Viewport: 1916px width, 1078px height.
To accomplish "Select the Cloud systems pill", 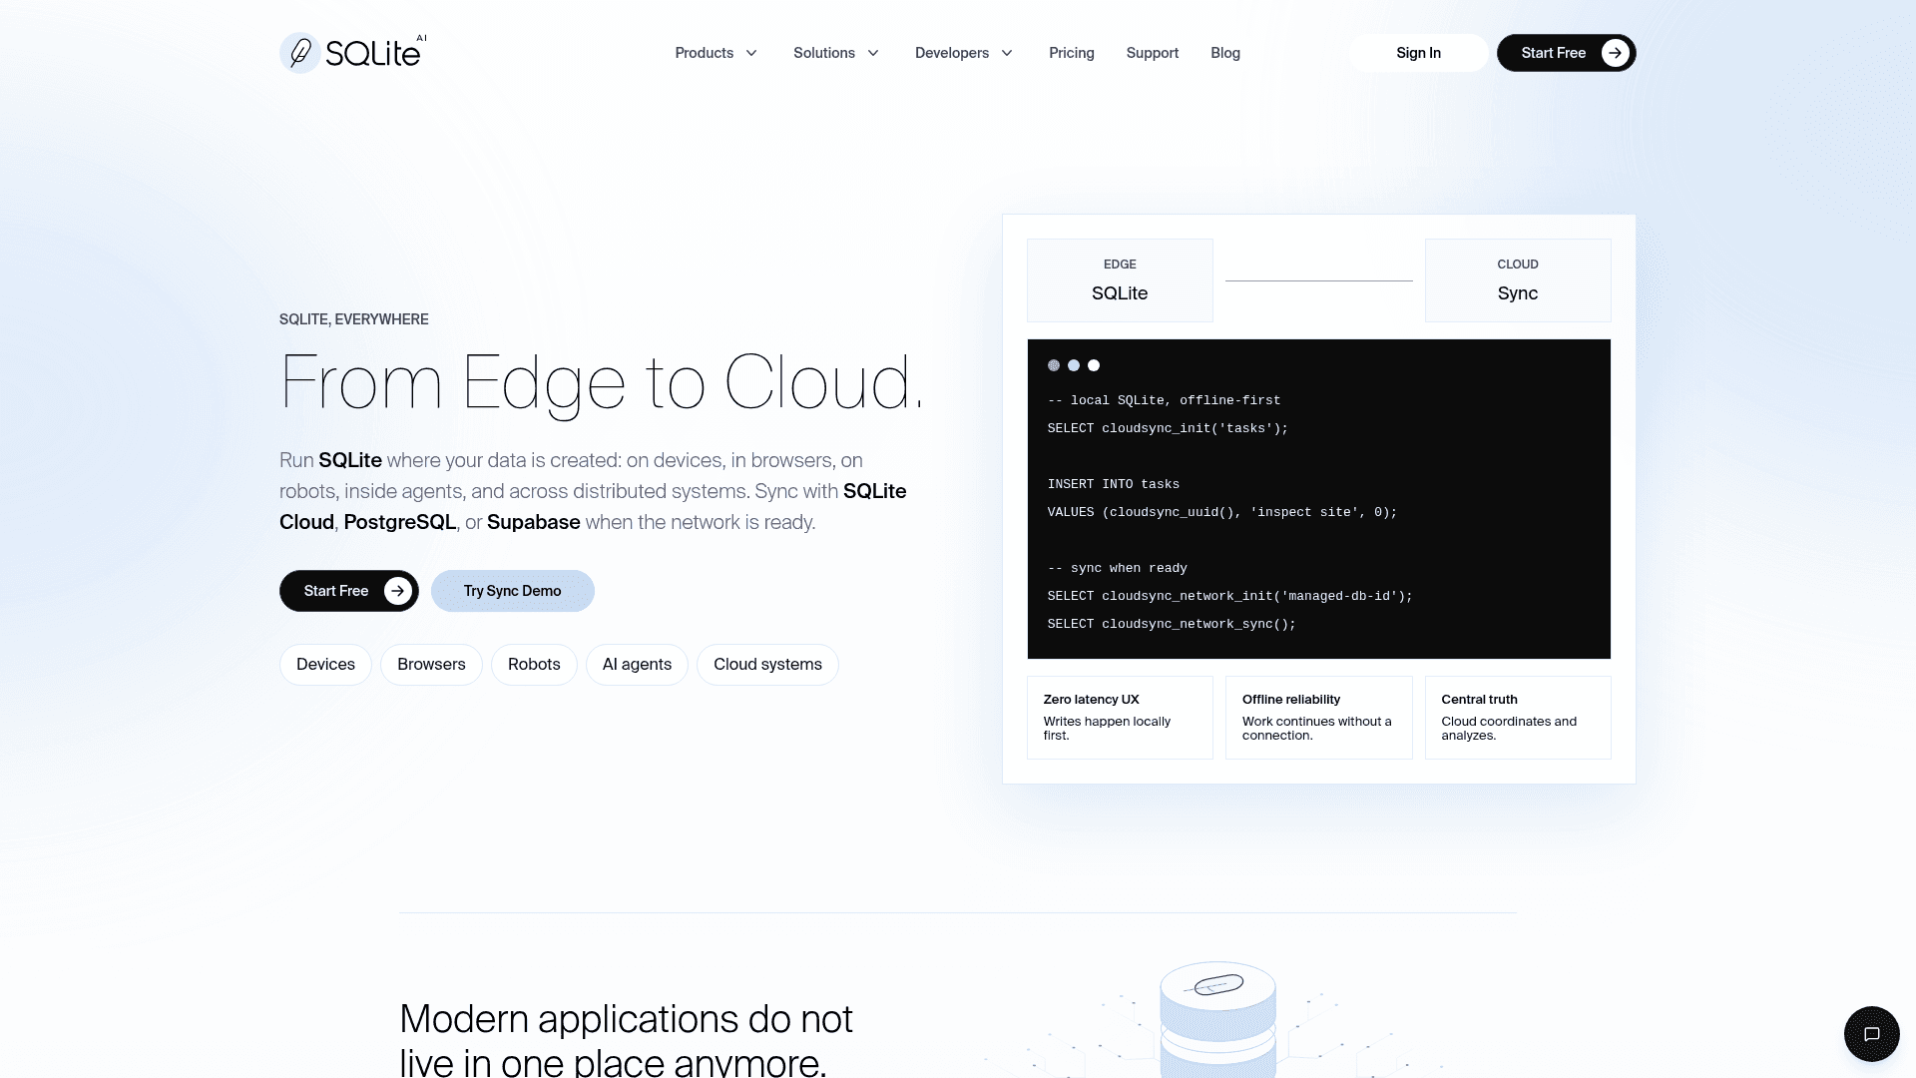I will click(767, 665).
